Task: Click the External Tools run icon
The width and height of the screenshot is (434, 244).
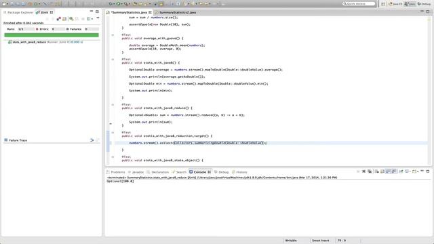Action: click(x=126, y=4)
